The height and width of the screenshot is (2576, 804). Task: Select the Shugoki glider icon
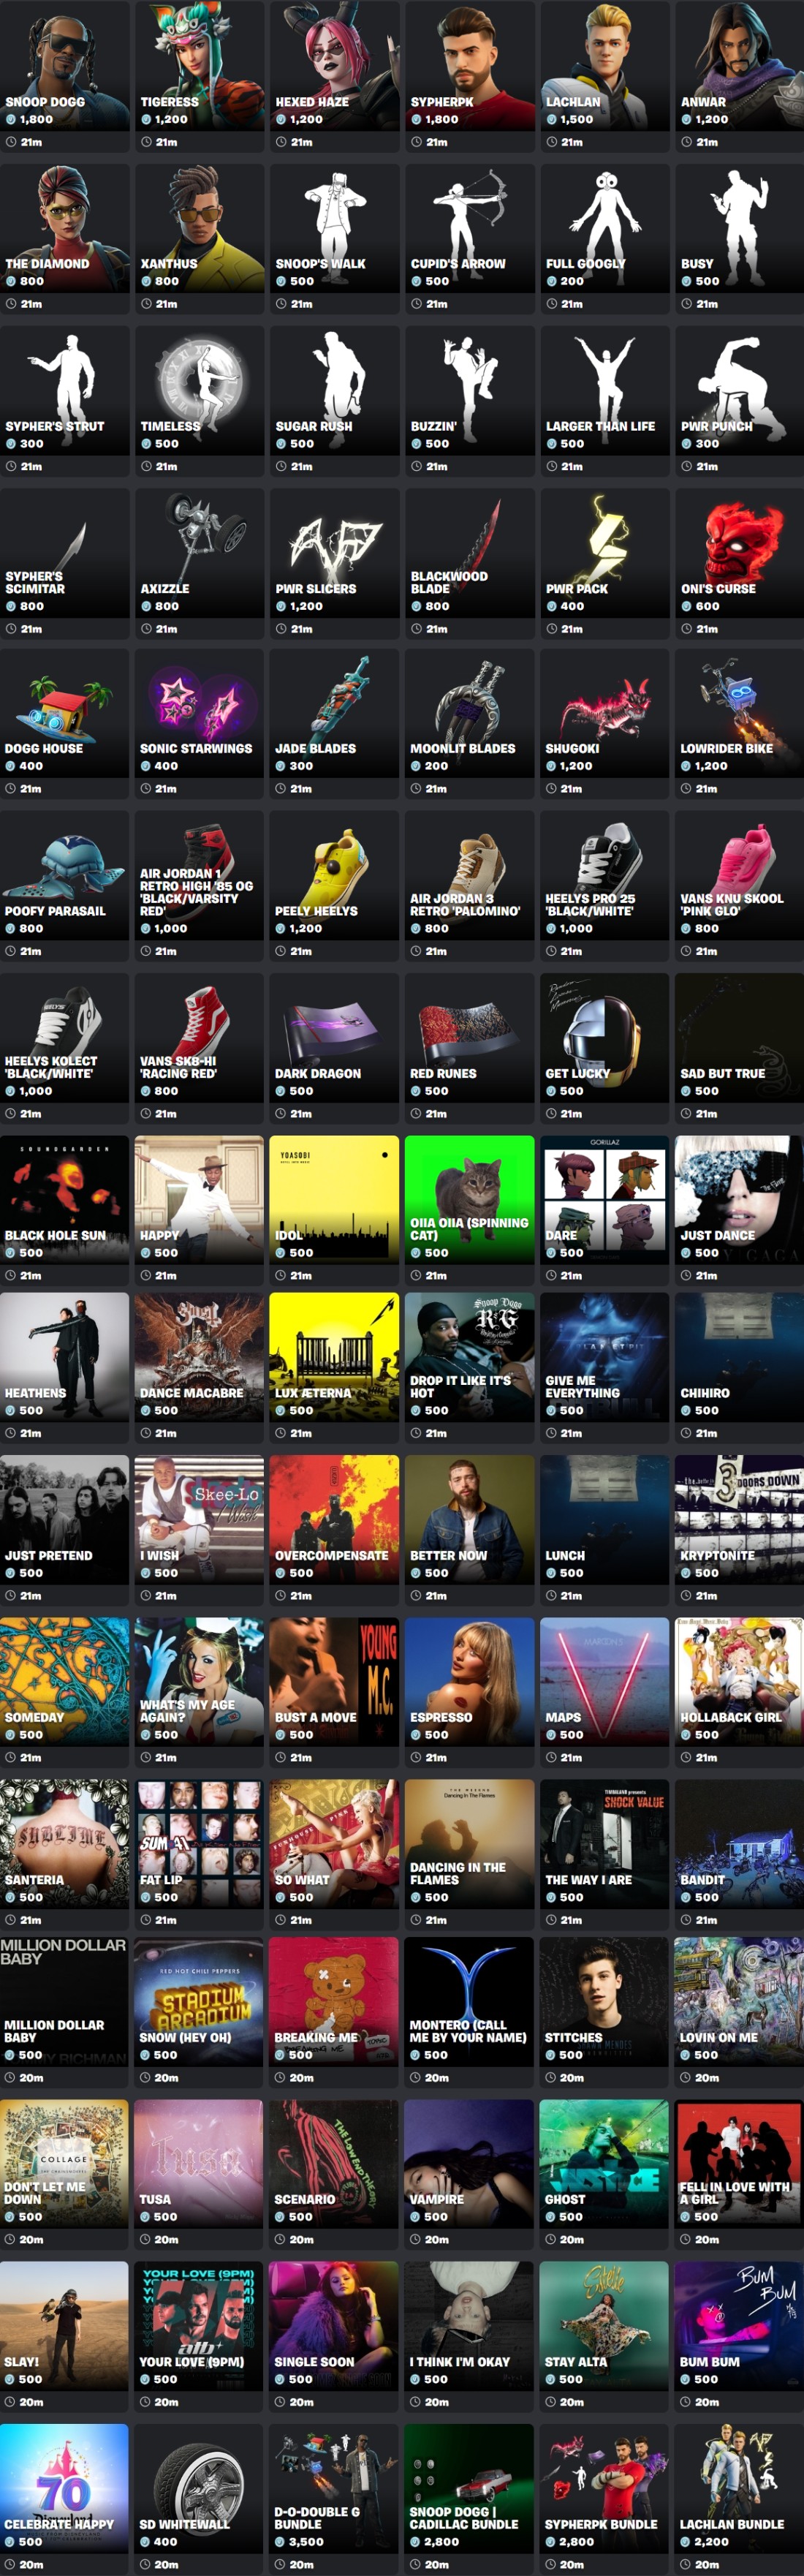[605, 713]
